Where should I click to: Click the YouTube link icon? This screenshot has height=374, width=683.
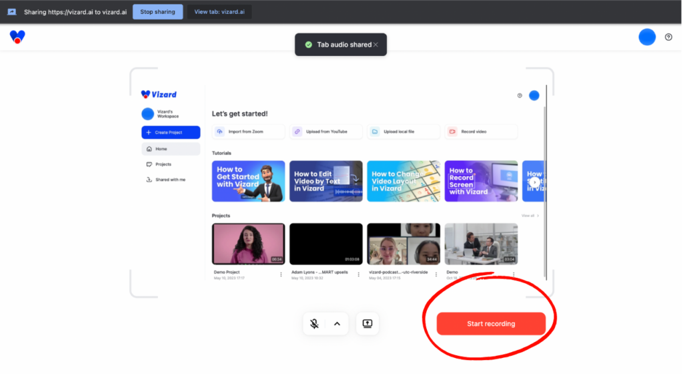(297, 132)
